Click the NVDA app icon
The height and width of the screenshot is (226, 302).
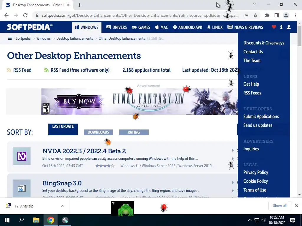[22, 156]
